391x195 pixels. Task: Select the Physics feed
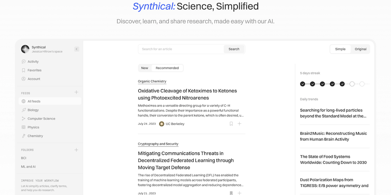point(33,127)
